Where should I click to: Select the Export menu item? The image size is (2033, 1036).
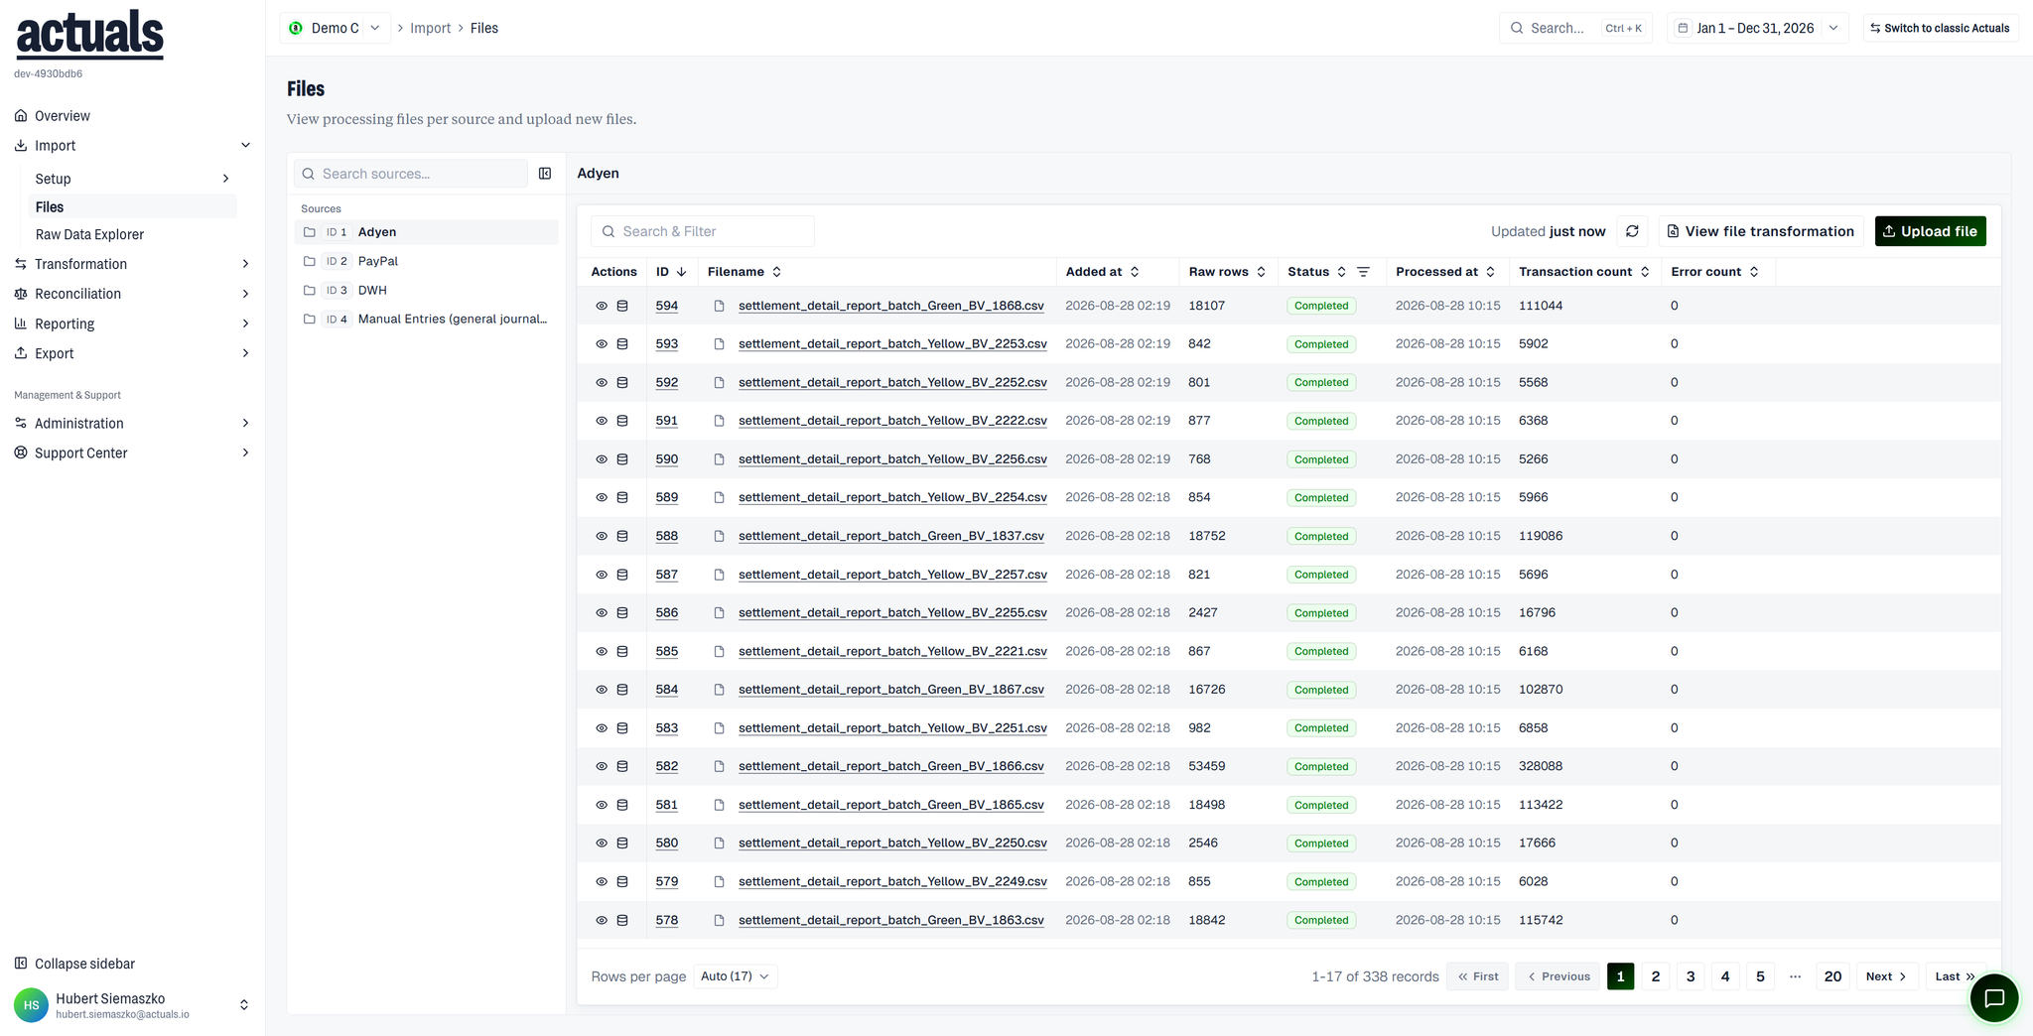tap(132, 353)
